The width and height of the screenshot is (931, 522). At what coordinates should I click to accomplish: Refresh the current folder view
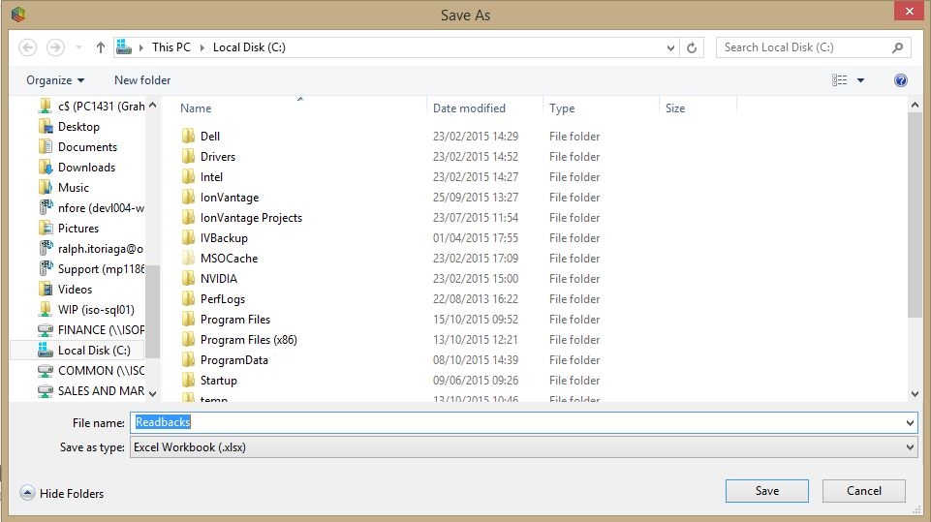(692, 47)
